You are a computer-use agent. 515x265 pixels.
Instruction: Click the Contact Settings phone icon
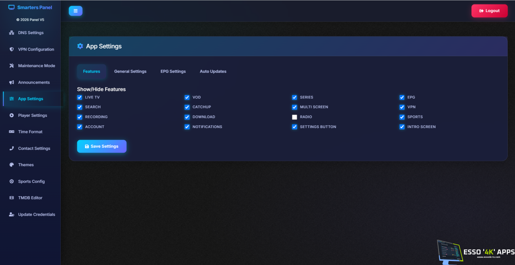click(x=12, y=148)
